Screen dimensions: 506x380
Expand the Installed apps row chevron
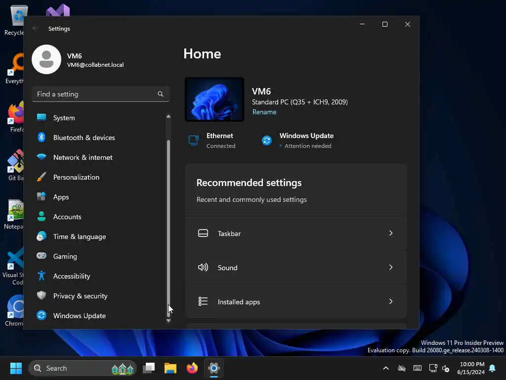[391, 302]
